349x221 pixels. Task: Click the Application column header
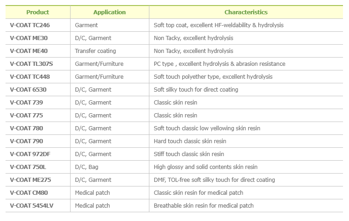110,12
